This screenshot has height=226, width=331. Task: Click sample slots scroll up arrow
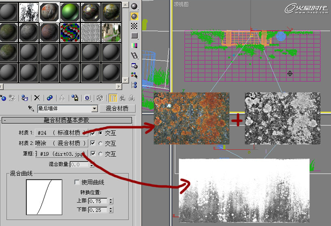pos(125,5)
